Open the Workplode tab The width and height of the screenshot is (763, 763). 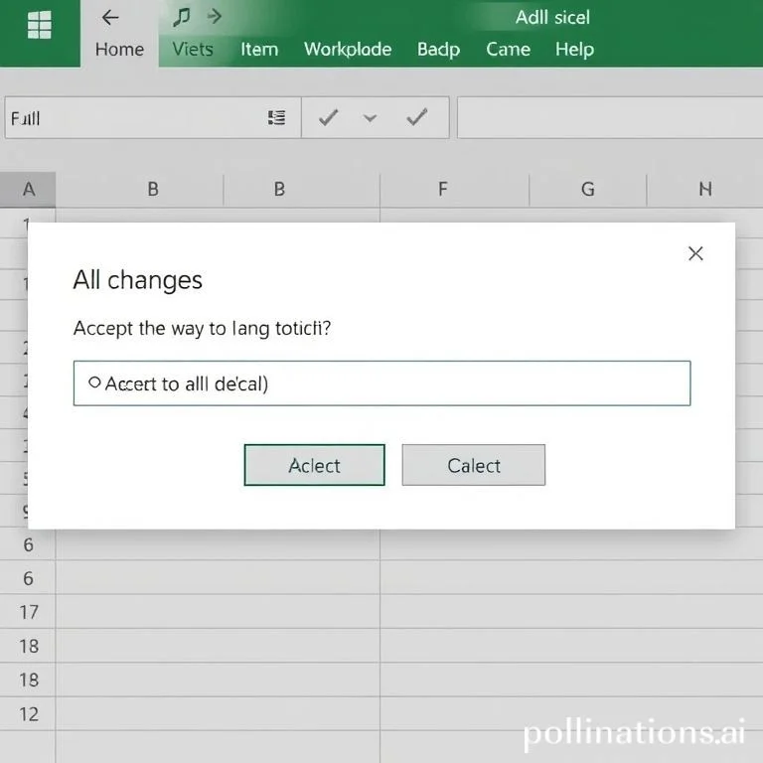pos(348,49)
